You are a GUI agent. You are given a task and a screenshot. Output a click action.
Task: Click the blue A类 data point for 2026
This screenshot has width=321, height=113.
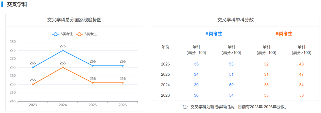123,66
